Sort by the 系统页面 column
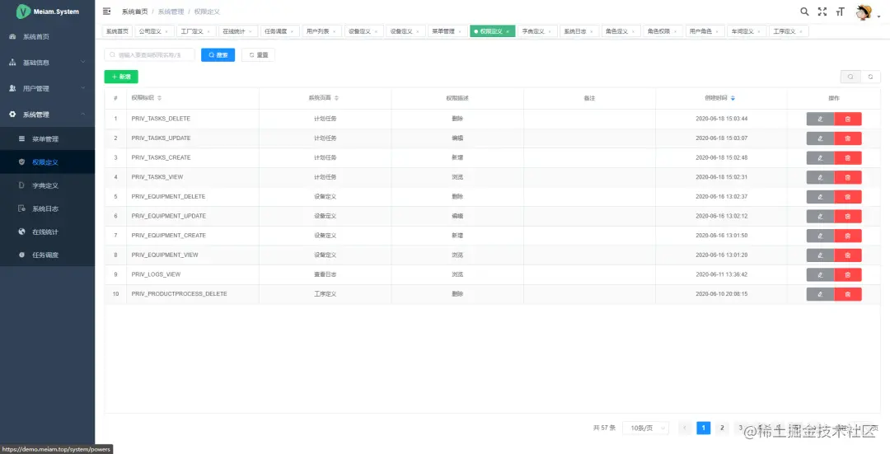The height and width of the screenshot is (454, 890). click(x=336, y=98)
